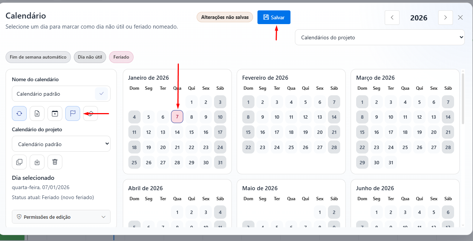Confirm calendar name with checkmark icon
473x241 pixels.
(x=101, y=94)
